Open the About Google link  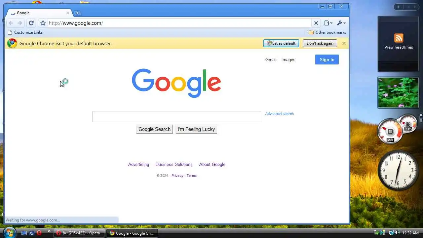click(x=212, y=164)
